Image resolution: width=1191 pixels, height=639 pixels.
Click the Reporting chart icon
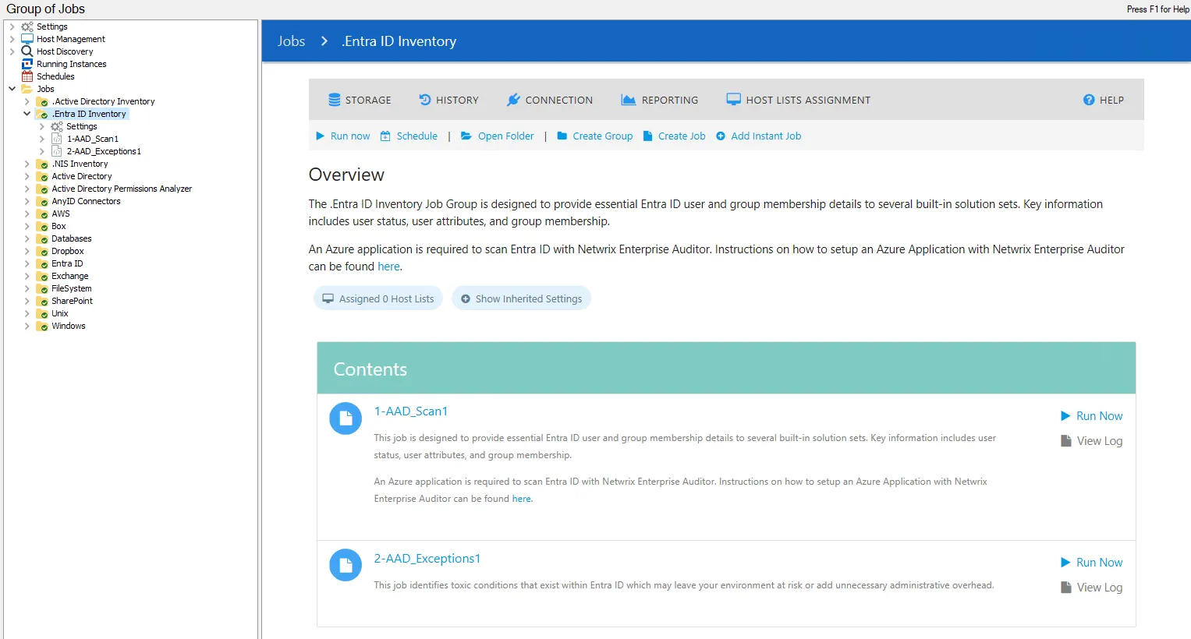pos(629,100)
